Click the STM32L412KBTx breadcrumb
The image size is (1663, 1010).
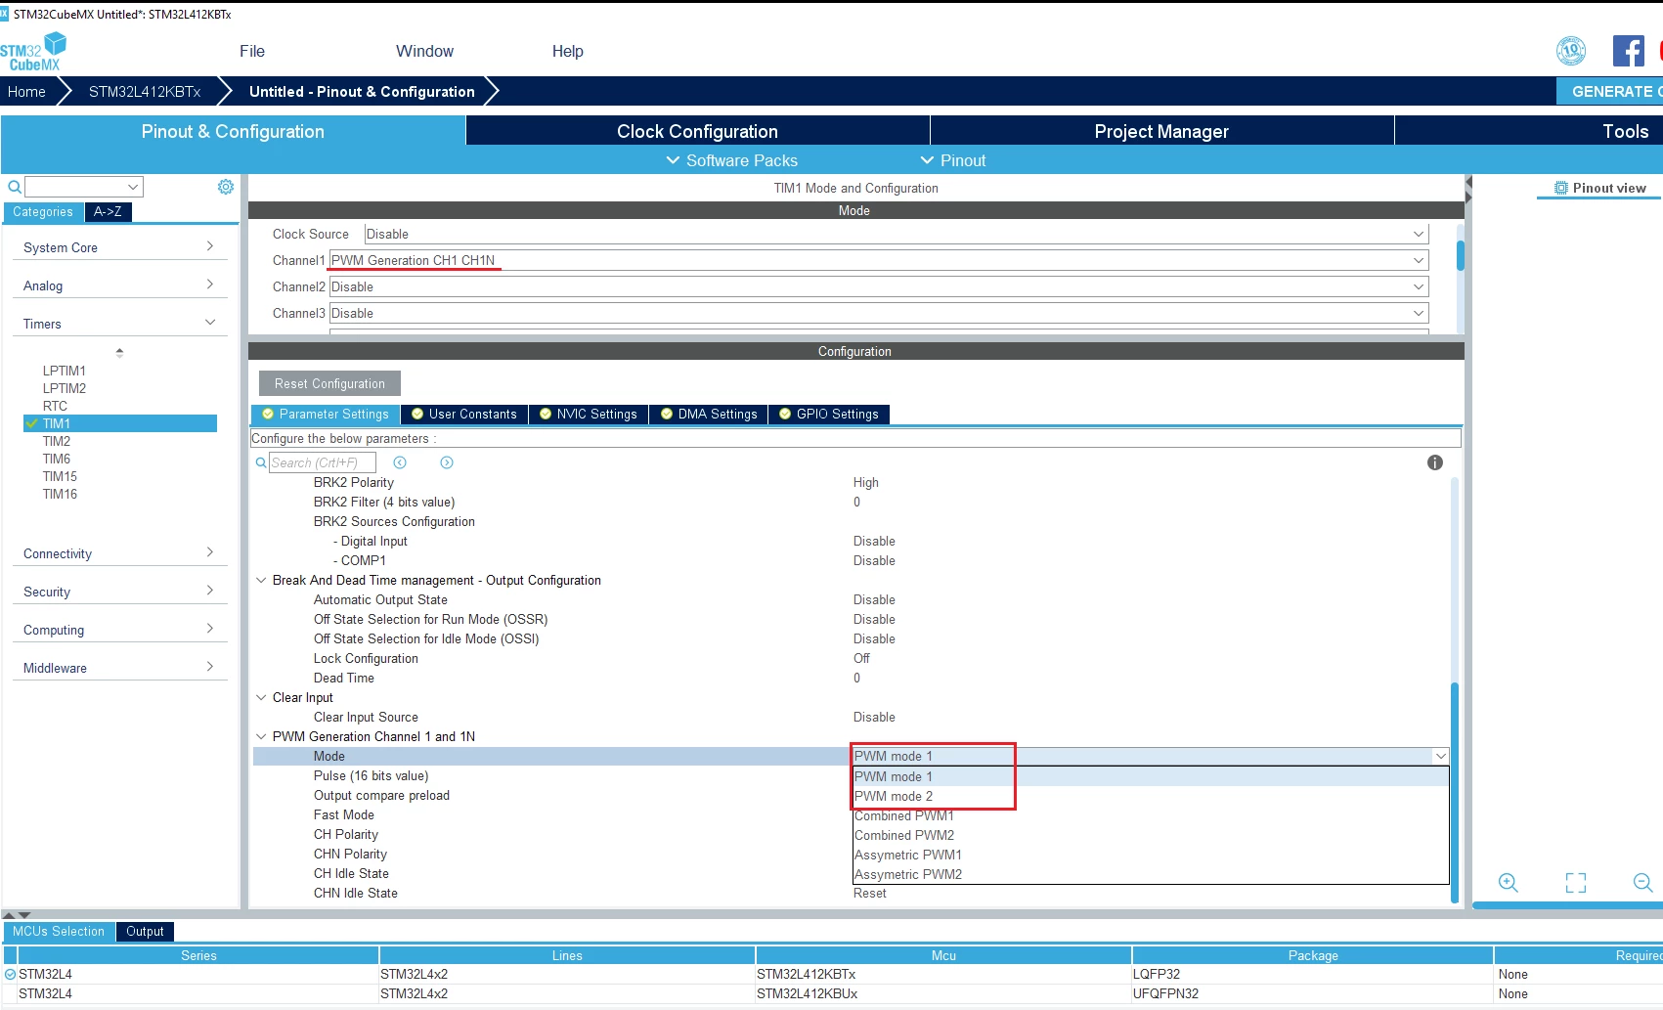[145, 91]
